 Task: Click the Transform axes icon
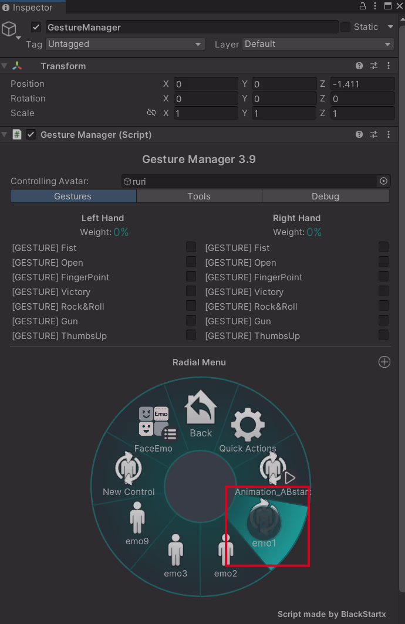[17, 66]
